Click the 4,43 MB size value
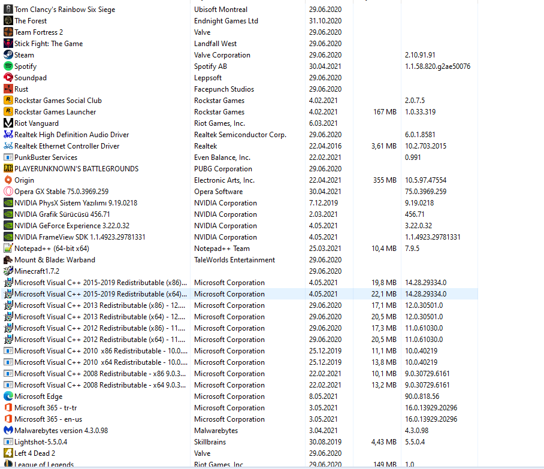 tap(383, 442)
